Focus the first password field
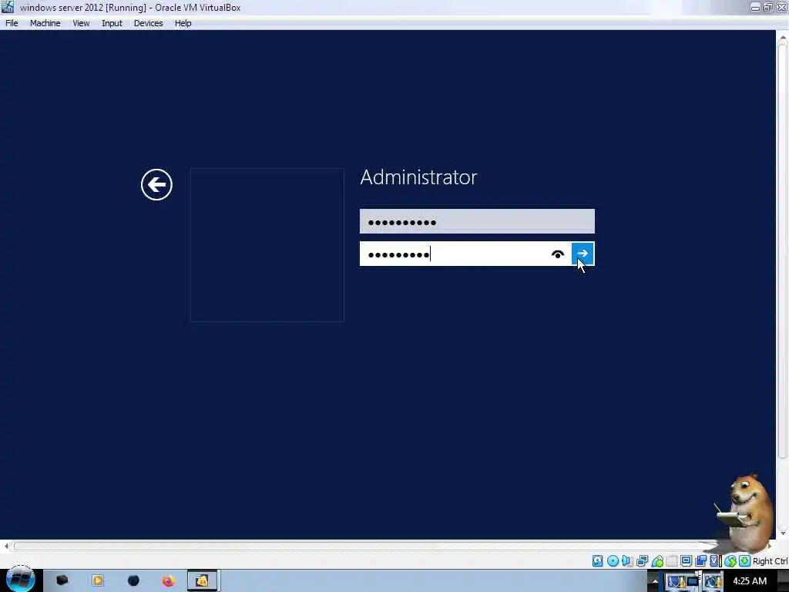The image size is (789, 592). click(477, 221)
